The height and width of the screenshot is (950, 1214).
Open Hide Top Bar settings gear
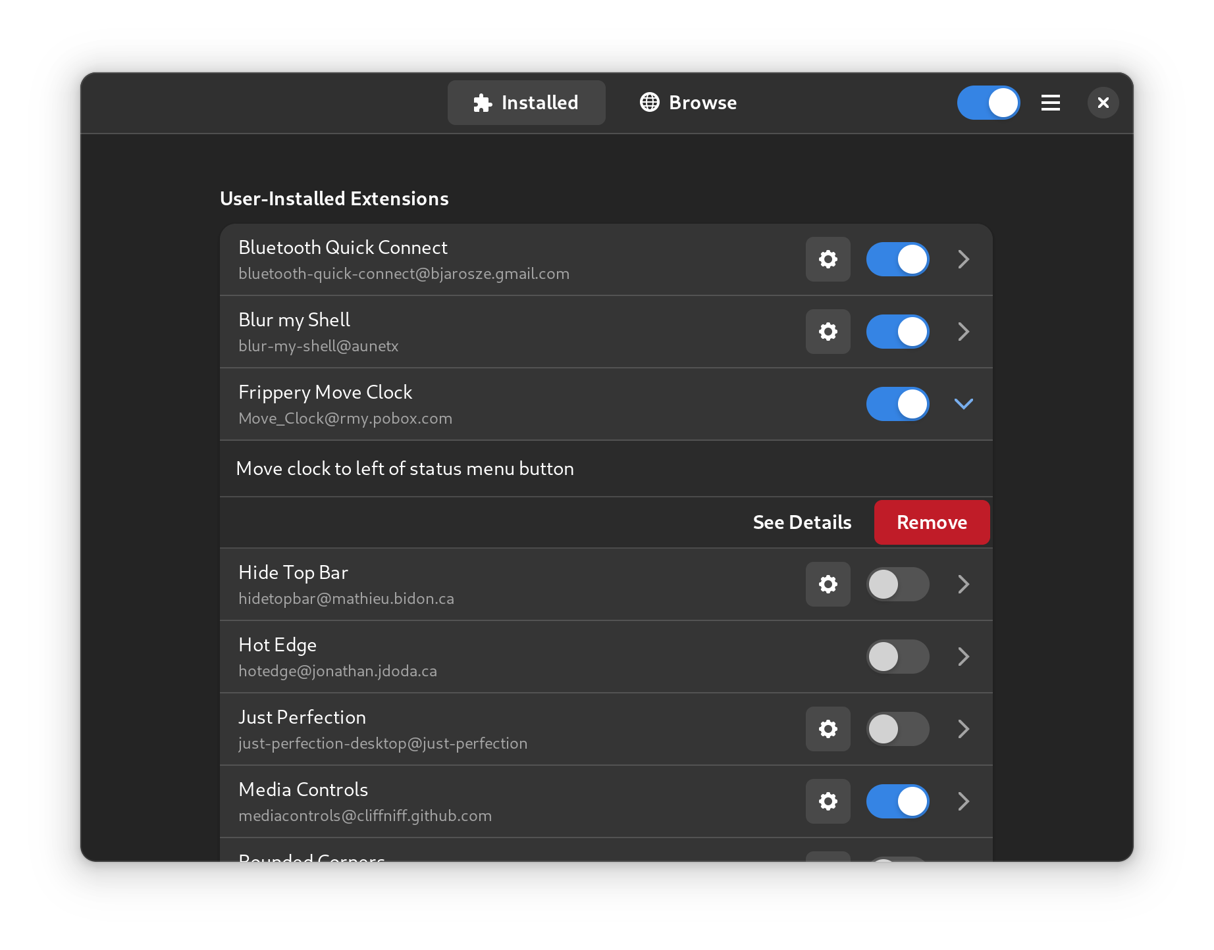point(828,584)
